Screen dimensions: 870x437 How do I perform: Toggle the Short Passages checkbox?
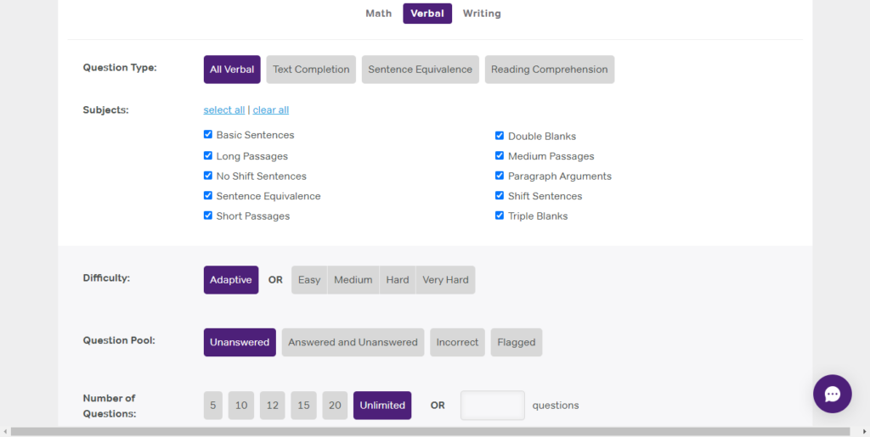(x=208, y=216)
